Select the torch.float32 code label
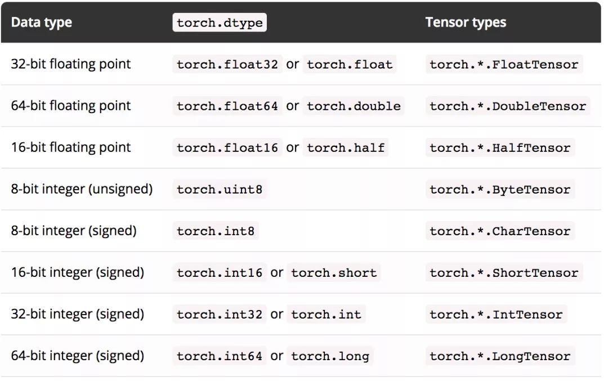 [x=227, y=64]
